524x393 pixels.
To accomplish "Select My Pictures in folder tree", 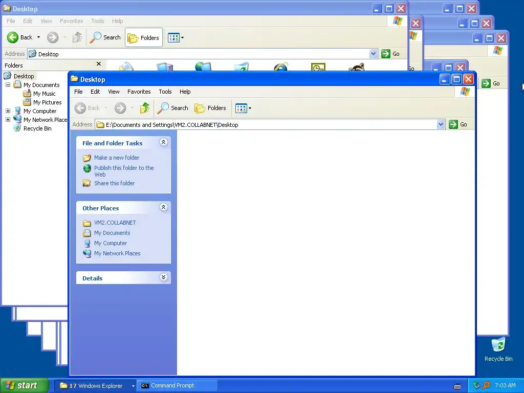I will pos(47,102).
